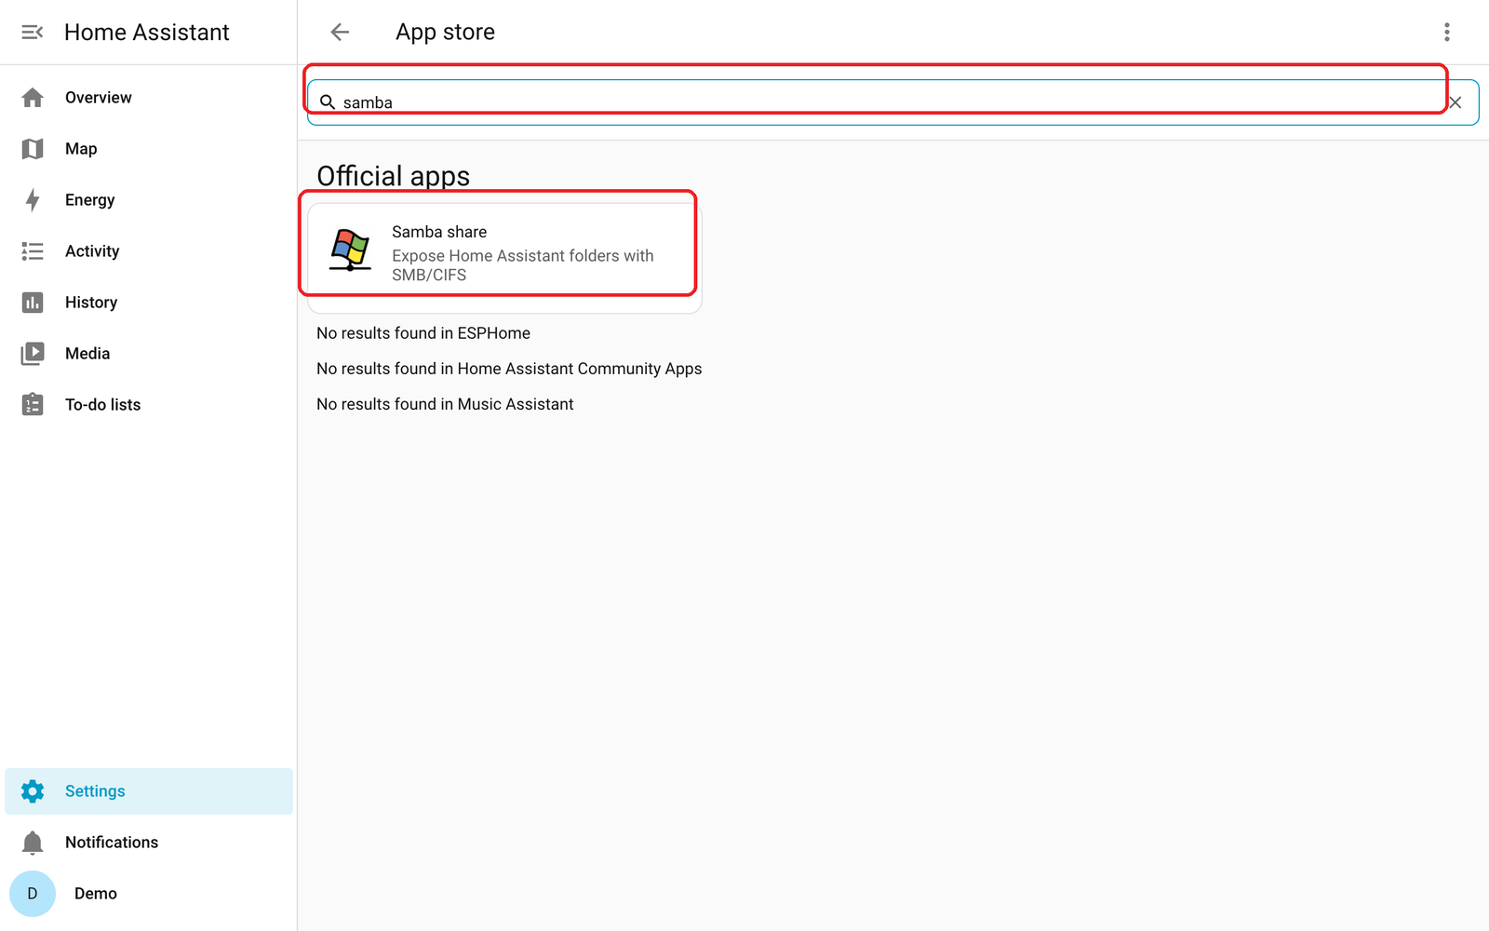1489x931 pixels.
Task: Open the Samba share app card
Action: (x=504, y=258)
